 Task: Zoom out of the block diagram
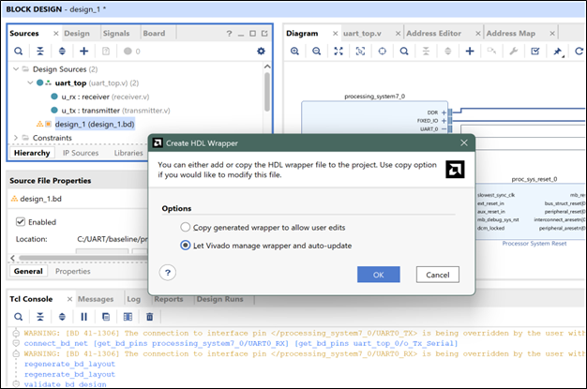pos(317,52)
